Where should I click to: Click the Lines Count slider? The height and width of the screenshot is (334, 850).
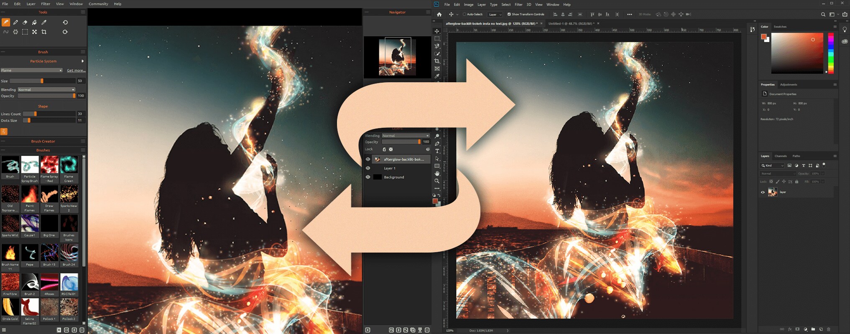49,114
